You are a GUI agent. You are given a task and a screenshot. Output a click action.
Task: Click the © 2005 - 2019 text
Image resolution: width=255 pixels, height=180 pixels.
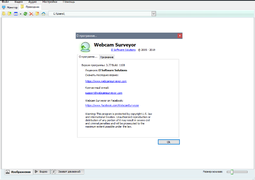(146, 50)
